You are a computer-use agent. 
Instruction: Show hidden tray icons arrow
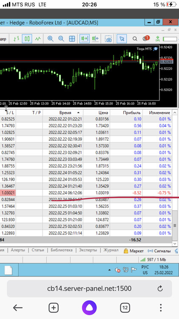[x=109, y=270]
